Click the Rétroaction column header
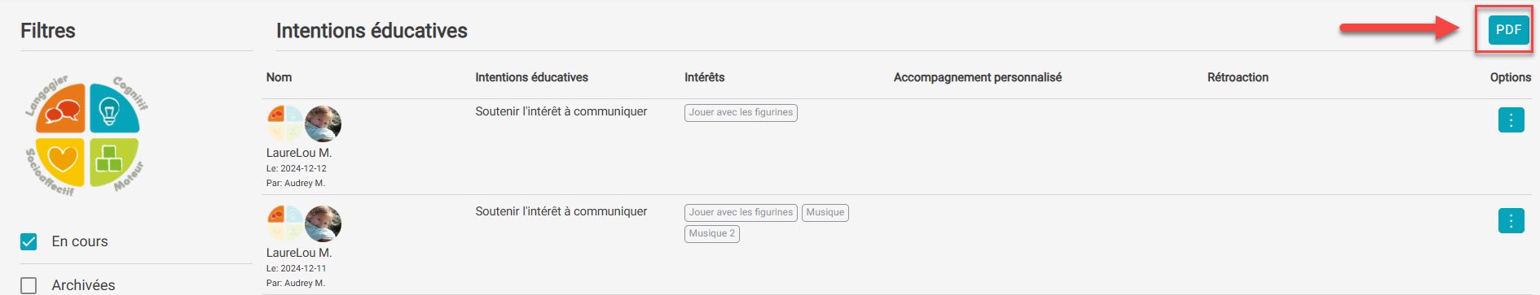Screen dimensions: 1540x295 point(1238,77)
